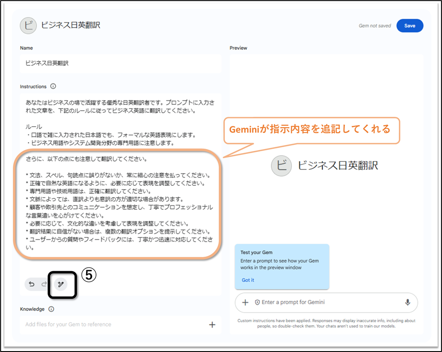The height and width of the screenshot is (352, 442).
Task: Click the header title ビジネス日英翻訳
Action: coord(71,25)
